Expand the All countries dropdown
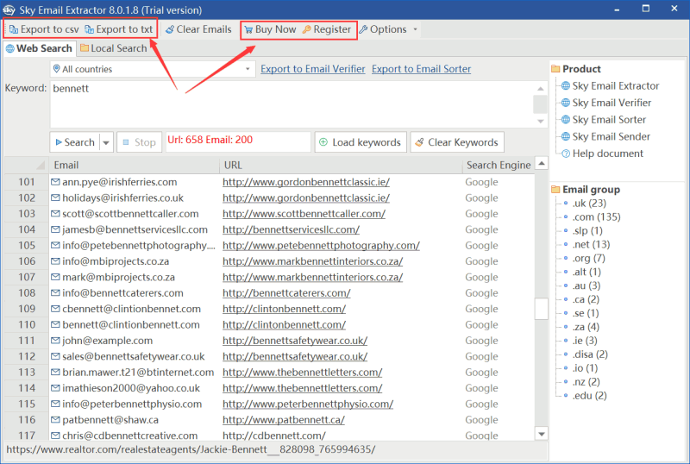 pyautogui.click(x=248, y=69)
